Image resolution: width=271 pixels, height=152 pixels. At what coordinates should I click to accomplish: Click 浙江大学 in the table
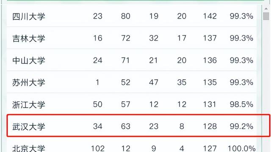29,105
